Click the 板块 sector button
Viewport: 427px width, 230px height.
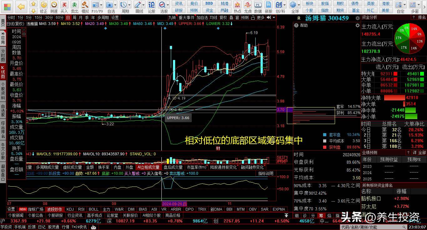point(309,3)
